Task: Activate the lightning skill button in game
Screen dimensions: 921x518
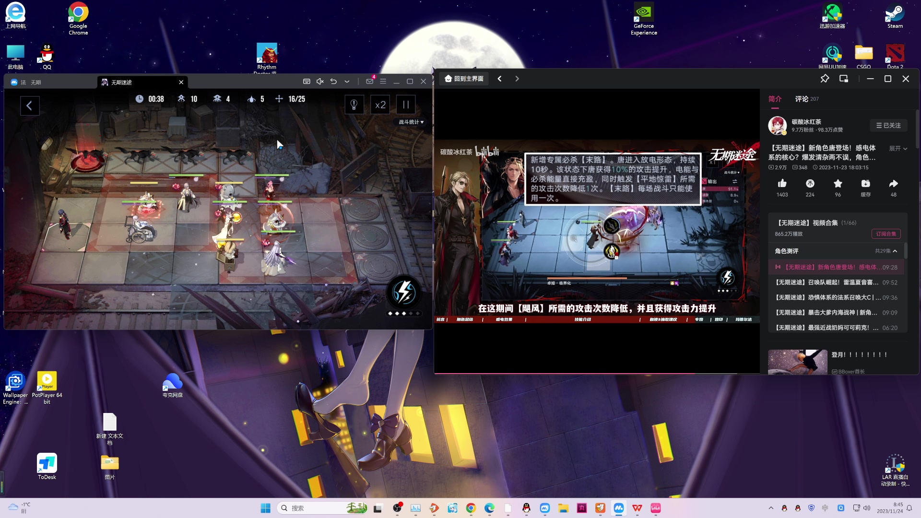Action: (x=404, y=292)
